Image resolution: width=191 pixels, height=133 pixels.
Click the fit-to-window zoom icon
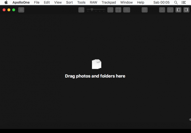[118, 10]
